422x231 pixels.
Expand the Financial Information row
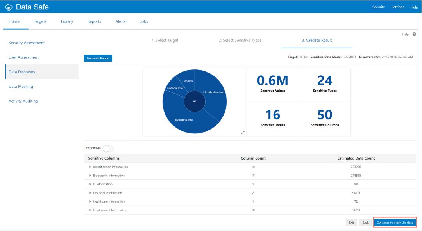point(91,193)
